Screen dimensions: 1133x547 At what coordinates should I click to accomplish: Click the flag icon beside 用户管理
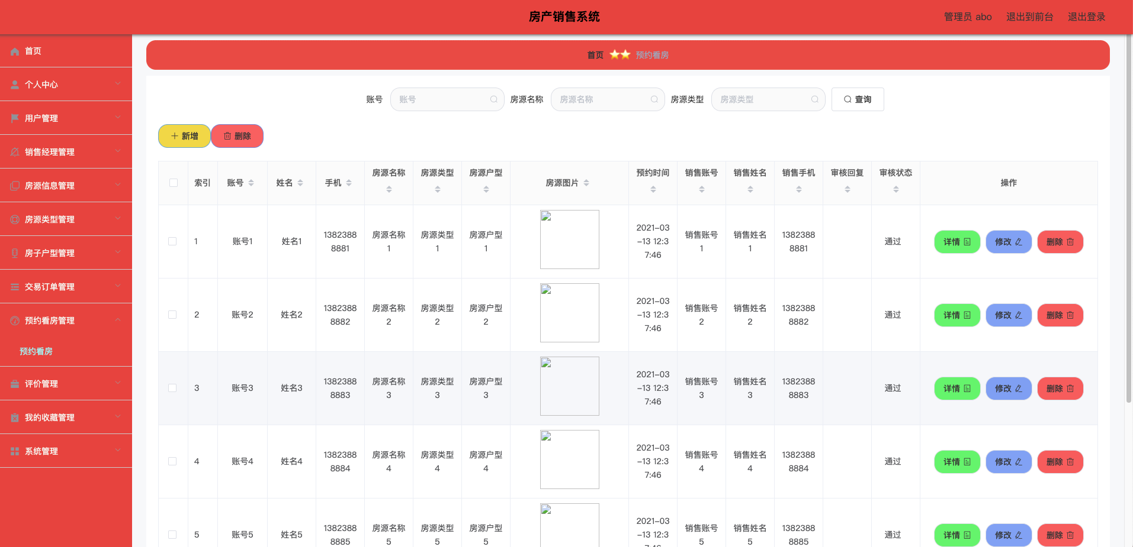(x=15, y=119)
